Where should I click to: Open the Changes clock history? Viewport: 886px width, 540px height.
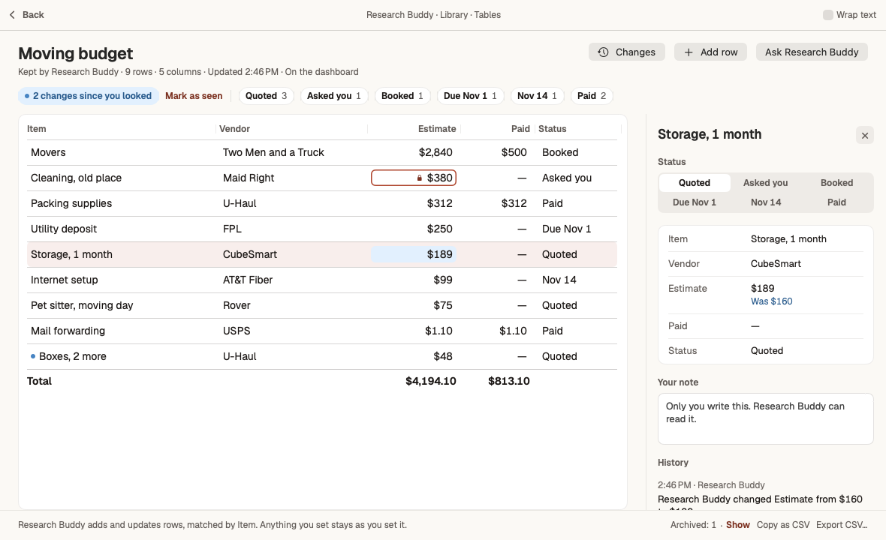[x=627, y=52]
